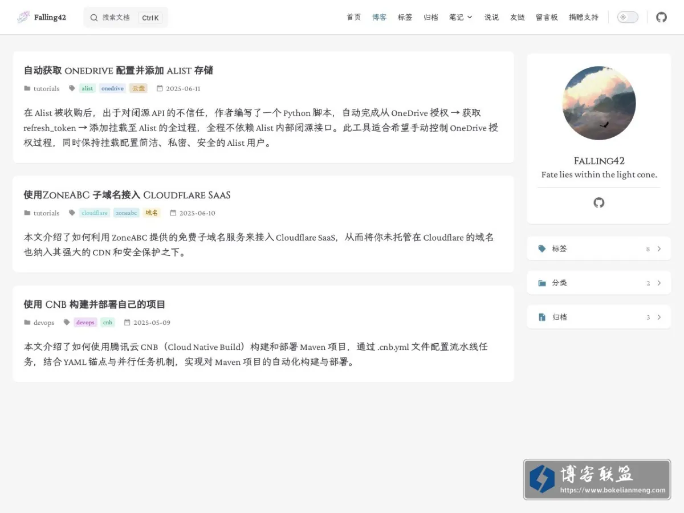This screenshot has height=513, width=684.
Task: Click calendar icon beside date 2025-06-10
Action: [x=173, y=213]
